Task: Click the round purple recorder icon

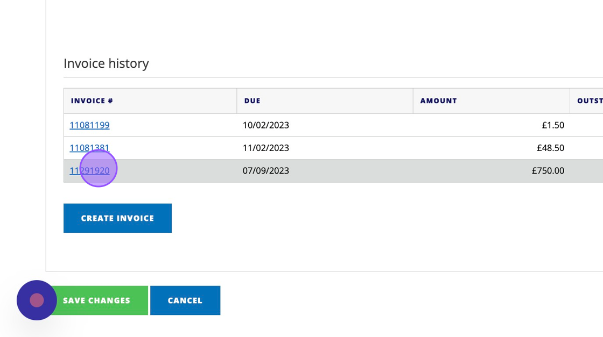Action: (x=37, y=300)
